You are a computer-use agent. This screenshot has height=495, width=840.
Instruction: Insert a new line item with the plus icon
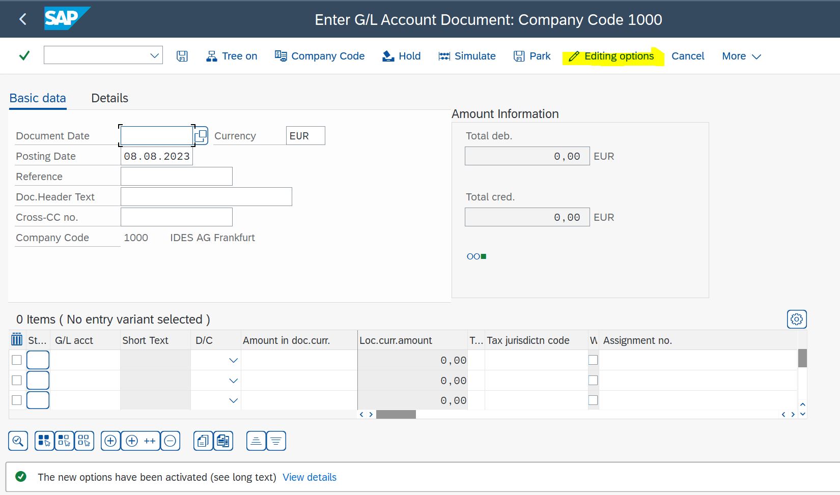tap(110, 441)
